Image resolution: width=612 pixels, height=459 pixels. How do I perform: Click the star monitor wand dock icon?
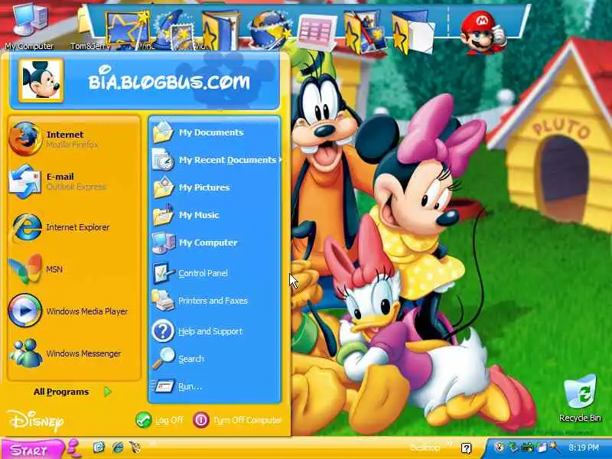127,30
